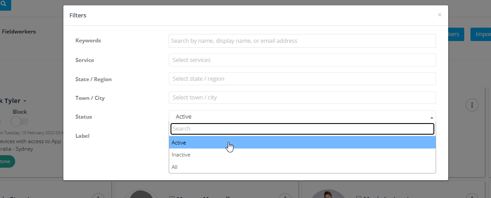Focus the Keywords search field
The height and width of the screenshot is (198, 491).
pos(302,41)
